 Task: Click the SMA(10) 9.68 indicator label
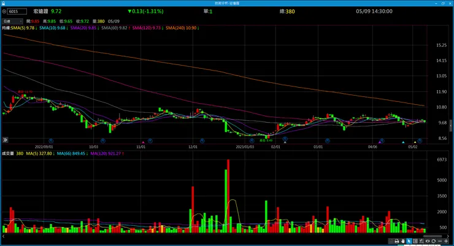pos(53,28)
